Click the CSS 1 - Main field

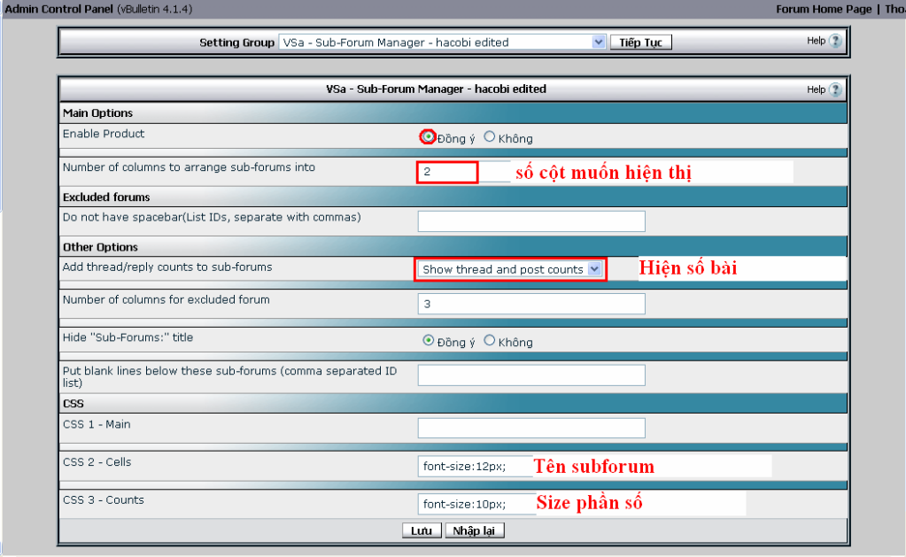(531, 428)
